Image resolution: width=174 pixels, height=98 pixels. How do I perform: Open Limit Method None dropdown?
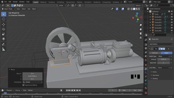pyautogui.click(x=164, y=68)
